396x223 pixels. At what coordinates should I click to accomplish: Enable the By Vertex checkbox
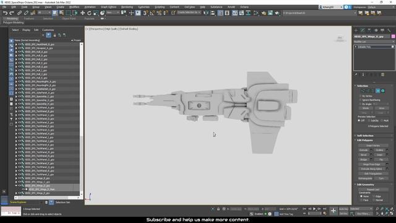point(360,96)
